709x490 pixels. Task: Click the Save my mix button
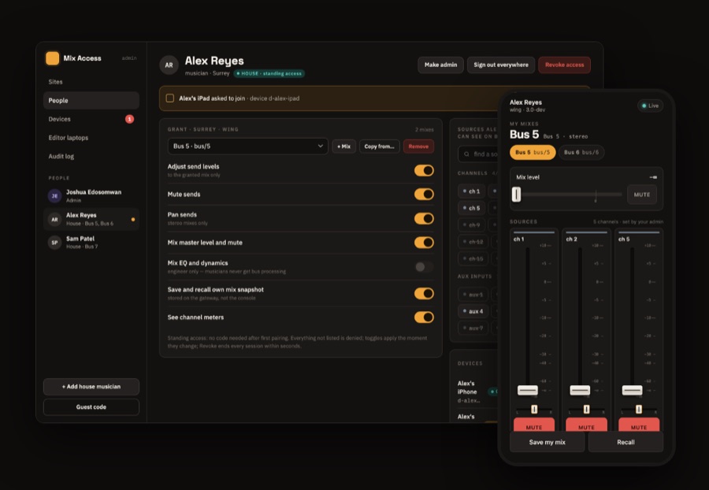(548, 442)
